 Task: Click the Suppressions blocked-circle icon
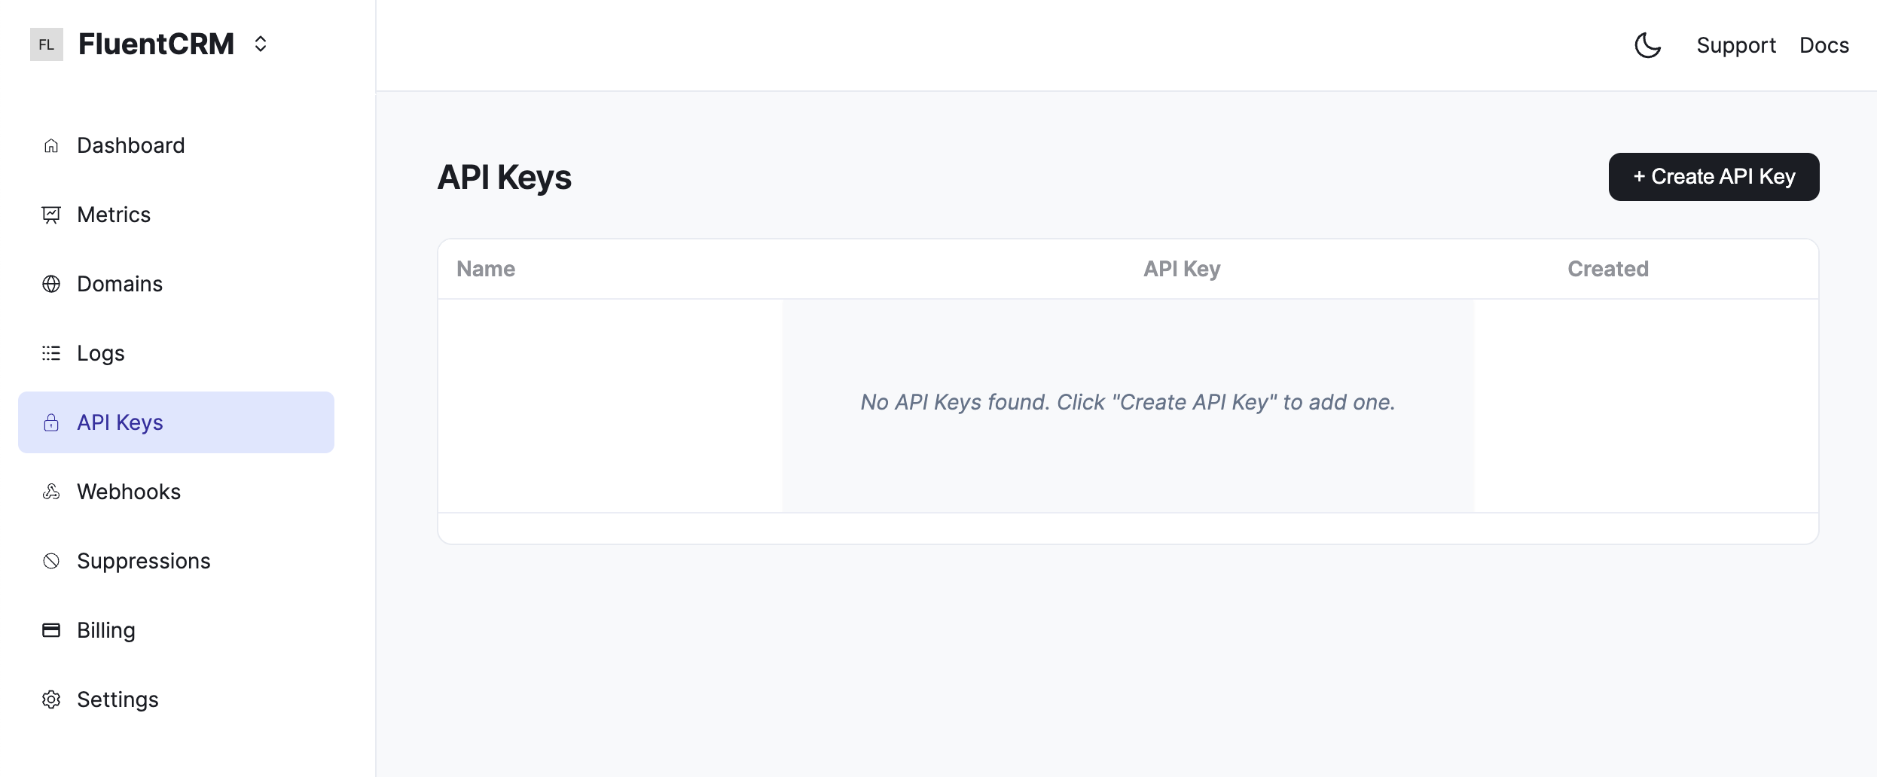coord(50,561)
